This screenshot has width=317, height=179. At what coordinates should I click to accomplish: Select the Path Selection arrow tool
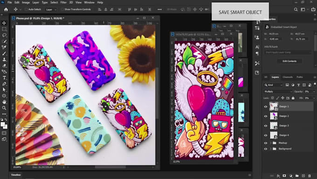(x=4, y=90)
